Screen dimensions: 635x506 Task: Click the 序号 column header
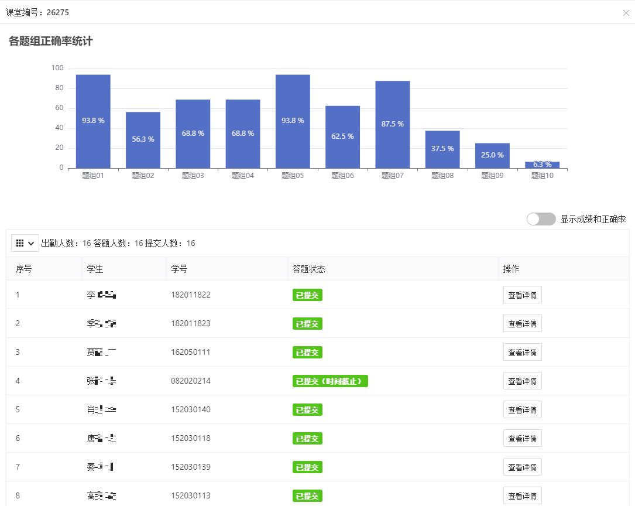click(24, 269)
